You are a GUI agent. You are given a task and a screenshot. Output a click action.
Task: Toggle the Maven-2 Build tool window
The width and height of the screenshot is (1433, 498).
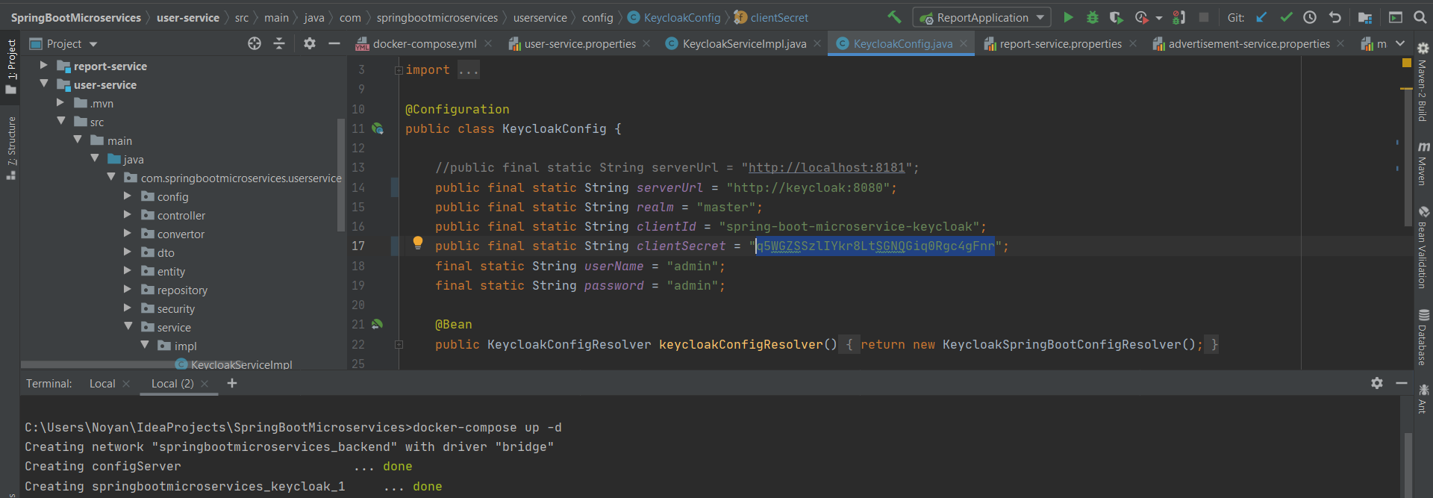1423,90
